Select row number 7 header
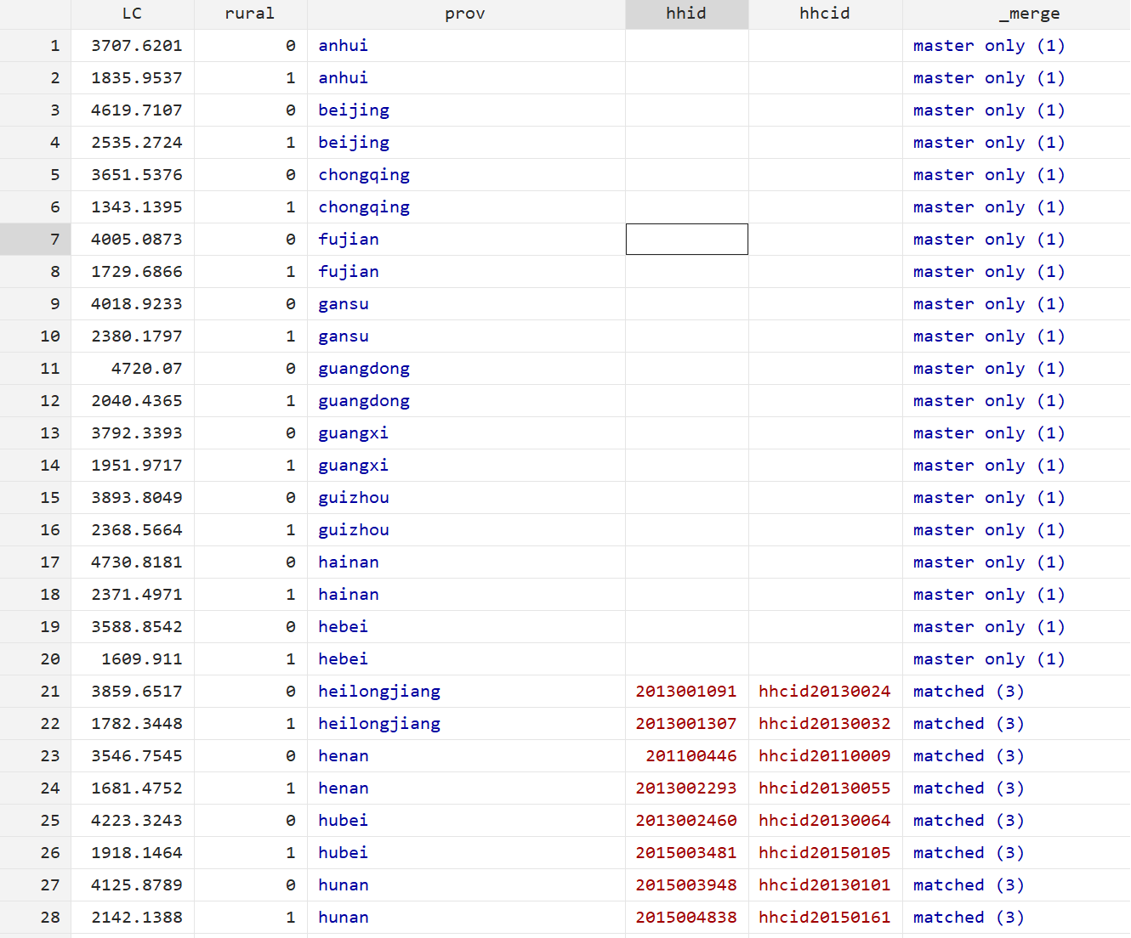The height and width of the screenshot is (938, 1131). coord(36,240)
